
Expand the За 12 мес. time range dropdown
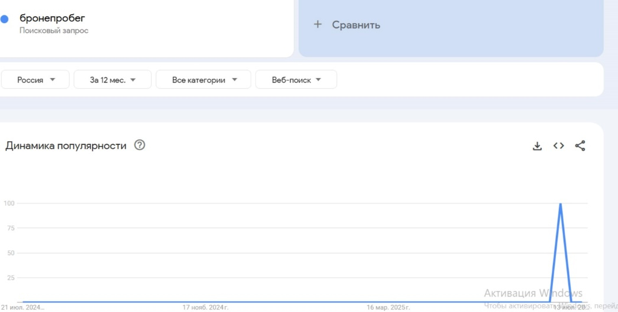pos(112,80)
